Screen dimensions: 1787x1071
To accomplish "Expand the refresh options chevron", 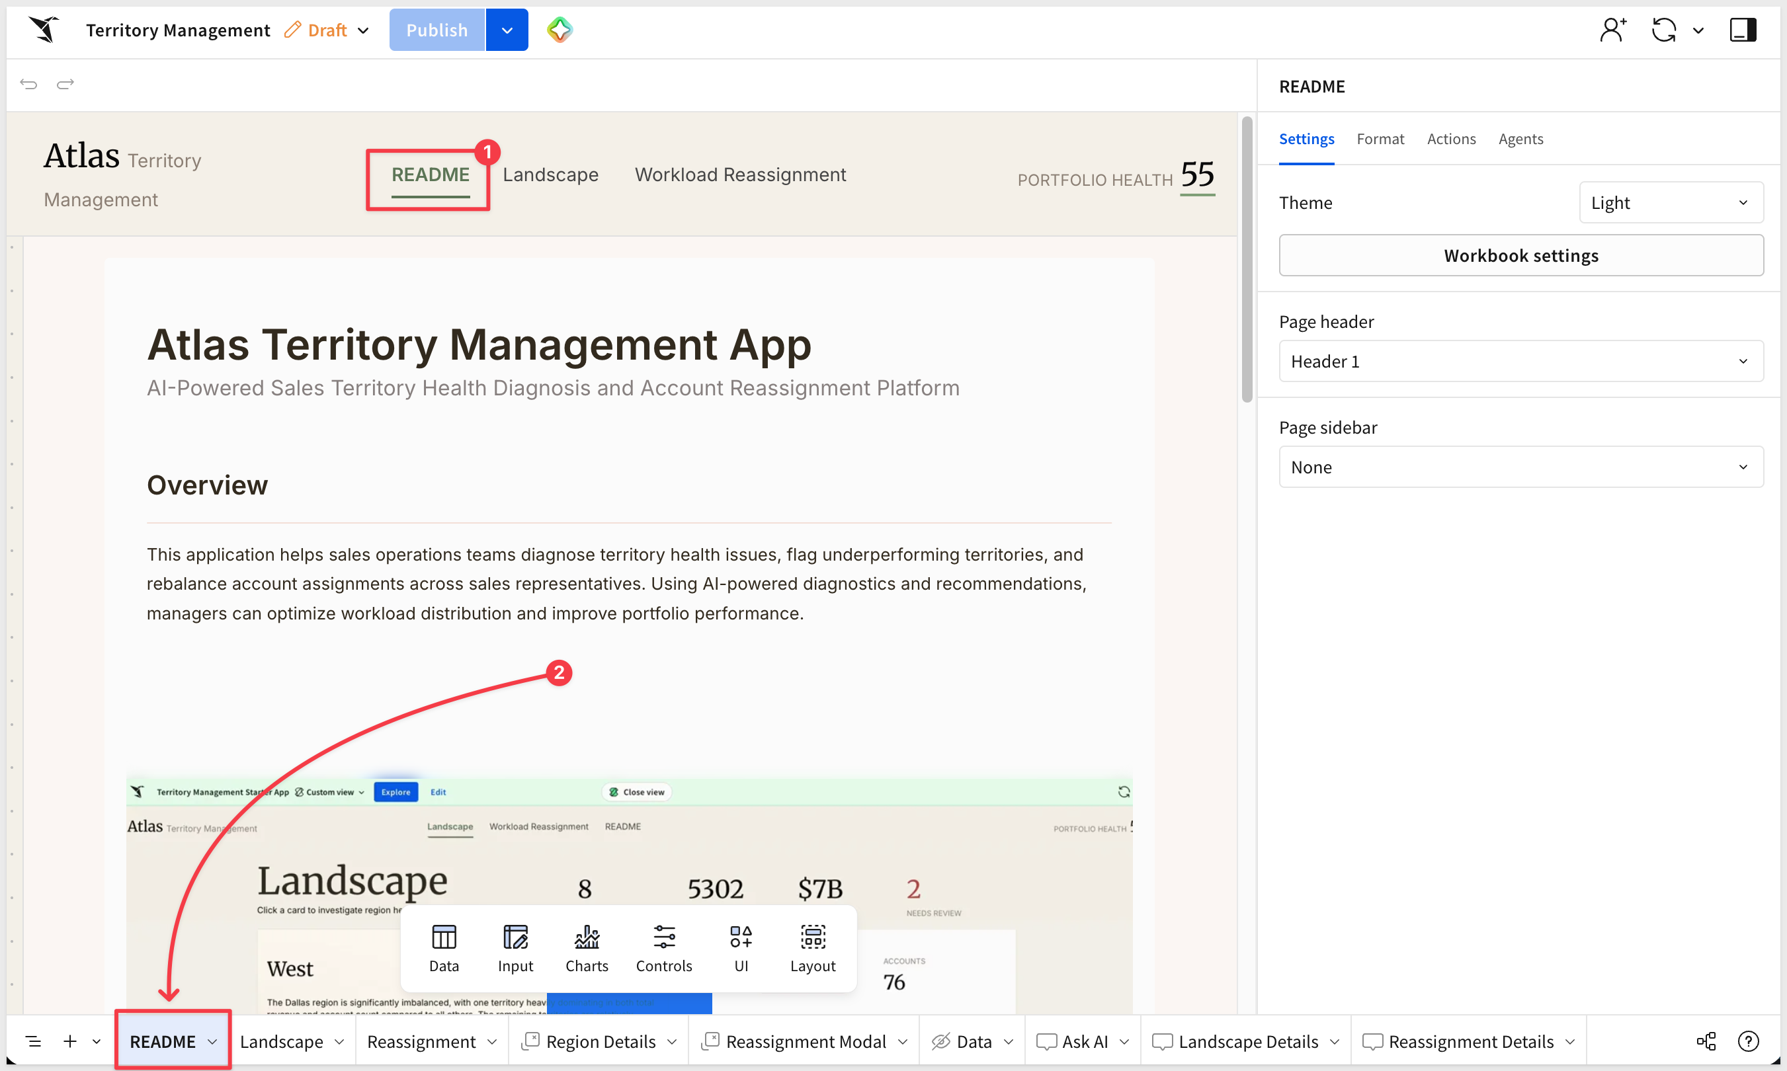I will [1698, 30].
